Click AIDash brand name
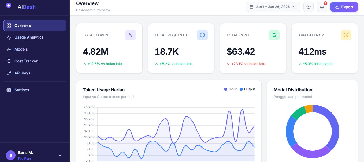This screenshot has height=162, width=364. tap(27, 7)
